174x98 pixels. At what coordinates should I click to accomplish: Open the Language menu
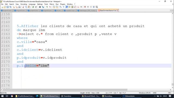coord(32,4)
